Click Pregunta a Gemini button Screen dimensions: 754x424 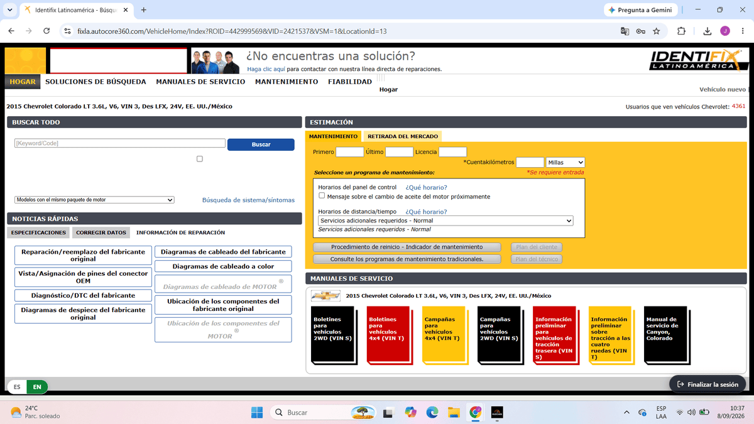pos(640,10)
